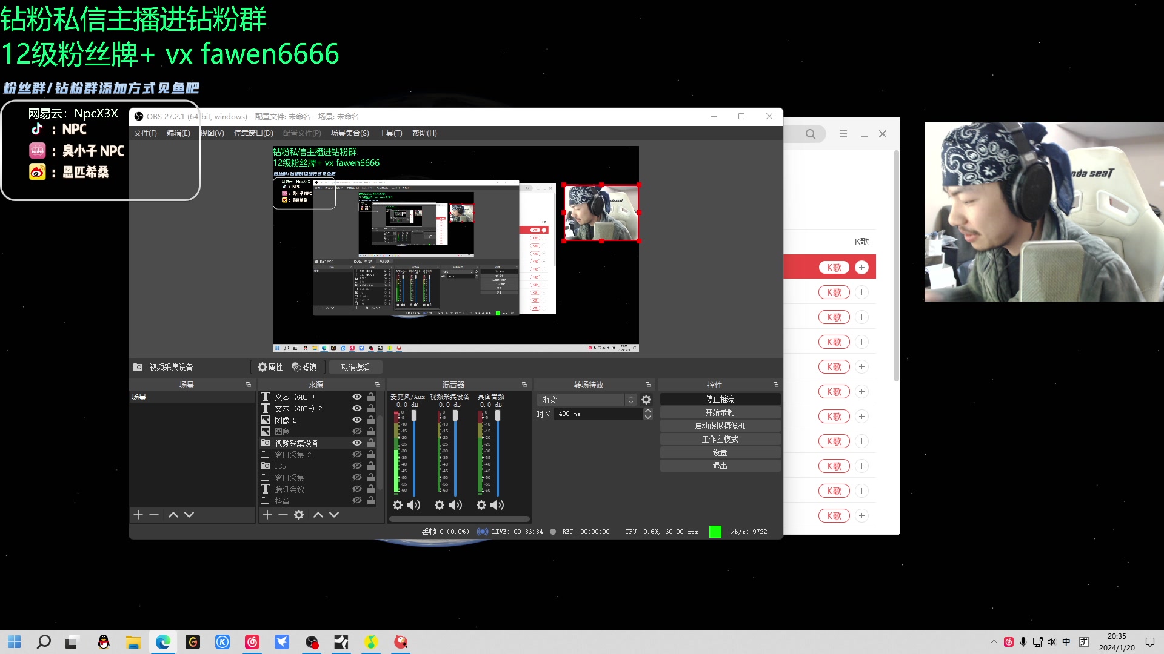The width and height of the screenshot is (1164, 654).
Task: Add a new scene with plus icon
Action: (138, 515)
